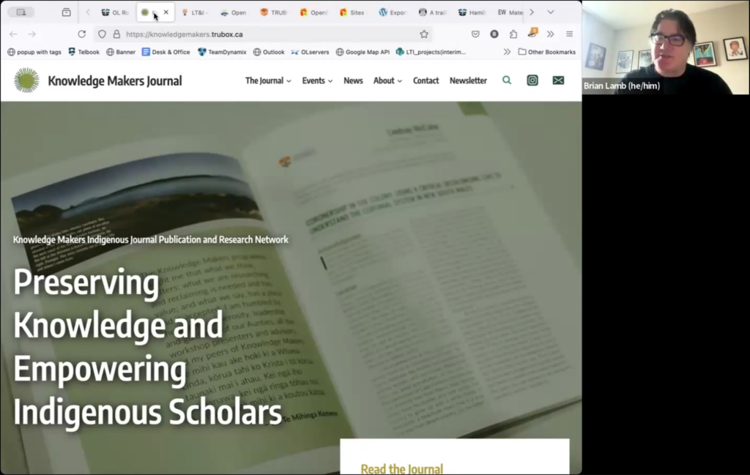Open the round B extension icon
Screen dimensions: 750x475
click(x=494, y=34)
